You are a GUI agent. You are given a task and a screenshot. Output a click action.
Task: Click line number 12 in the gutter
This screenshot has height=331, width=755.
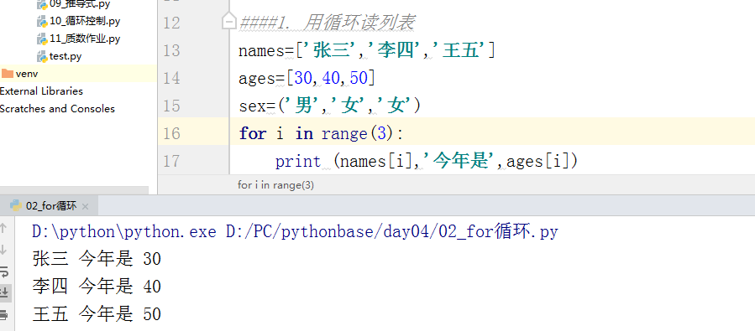tap(171, 23)
